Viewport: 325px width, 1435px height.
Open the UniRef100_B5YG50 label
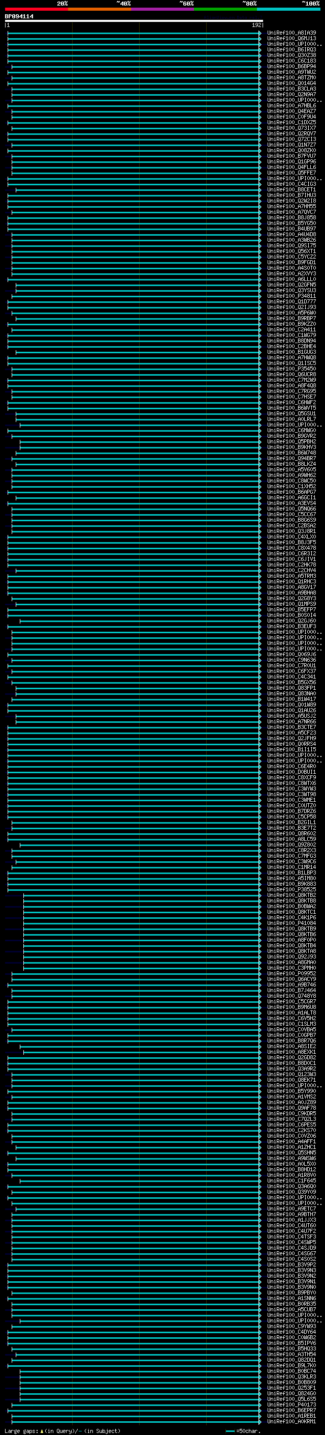291,223
